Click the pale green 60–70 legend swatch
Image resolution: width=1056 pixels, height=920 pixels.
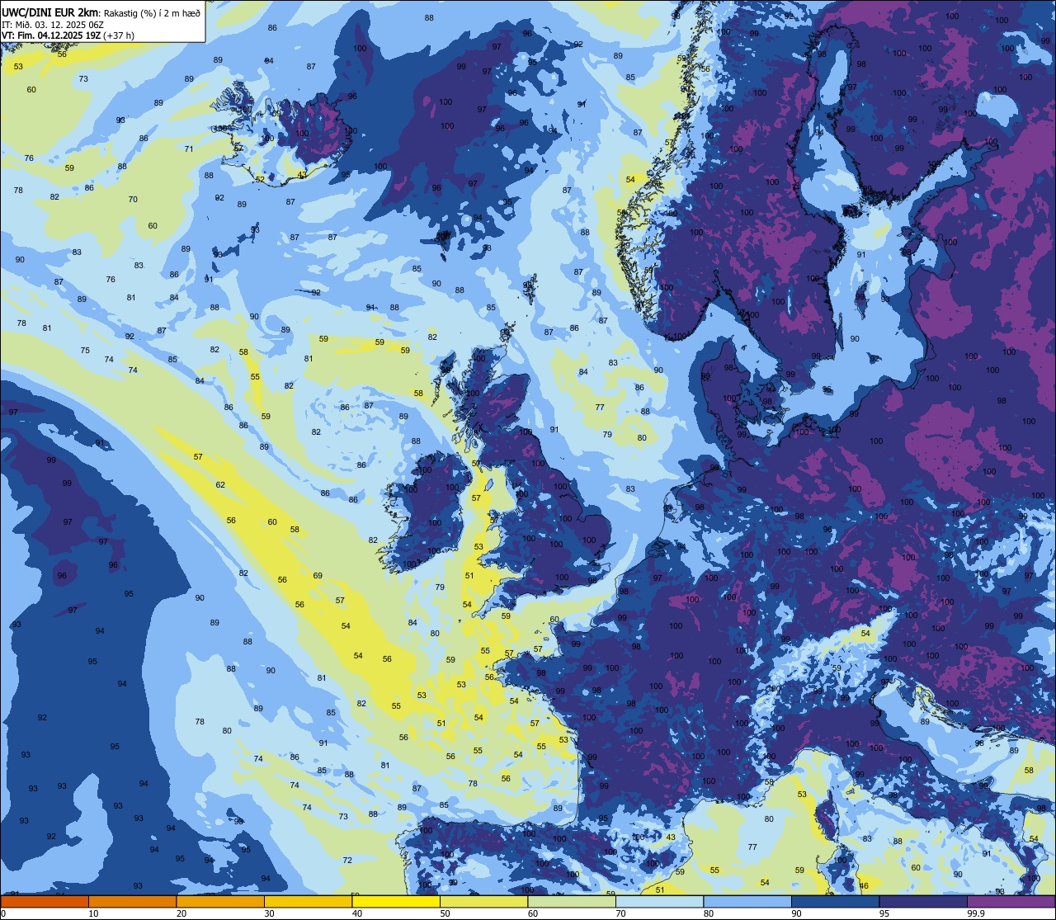(572, 902)
